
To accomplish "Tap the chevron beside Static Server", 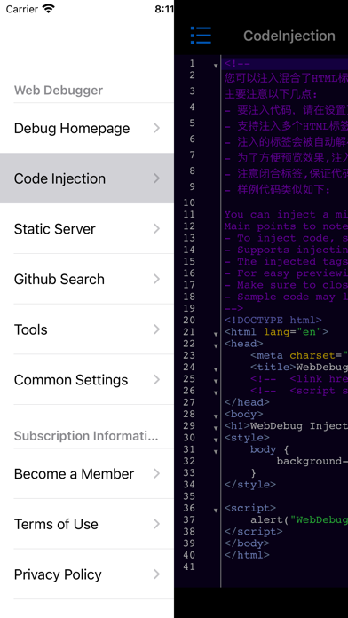I will 157,229.
